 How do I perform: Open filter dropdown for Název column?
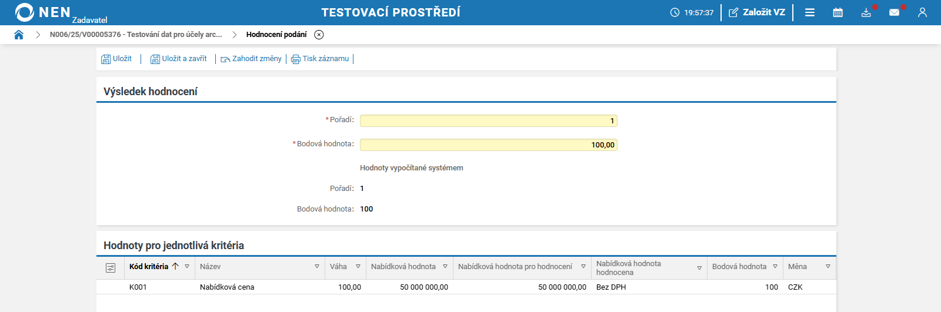pos(317,267)
